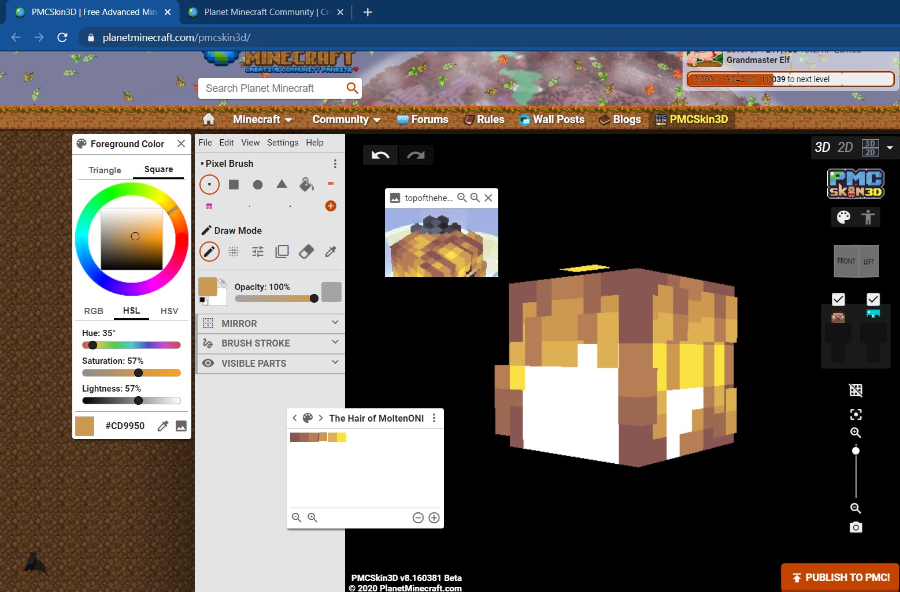Viewport: 900px width, 592px height.
Task: Open the Settings menu
Action: pyautogui.click(x=283, y=143)
